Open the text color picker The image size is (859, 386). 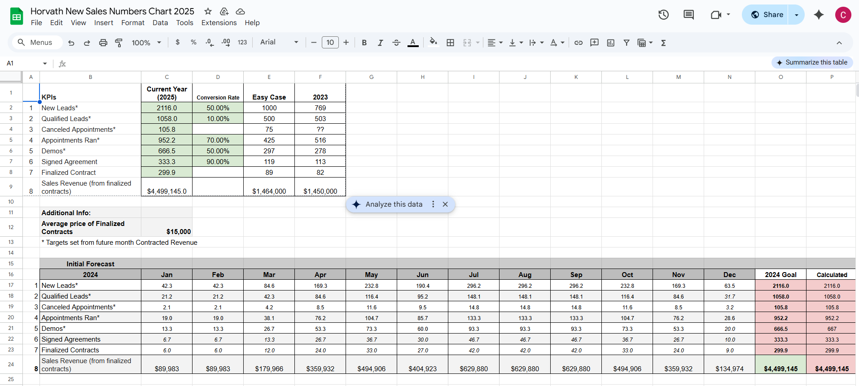(x=413, y=43)
